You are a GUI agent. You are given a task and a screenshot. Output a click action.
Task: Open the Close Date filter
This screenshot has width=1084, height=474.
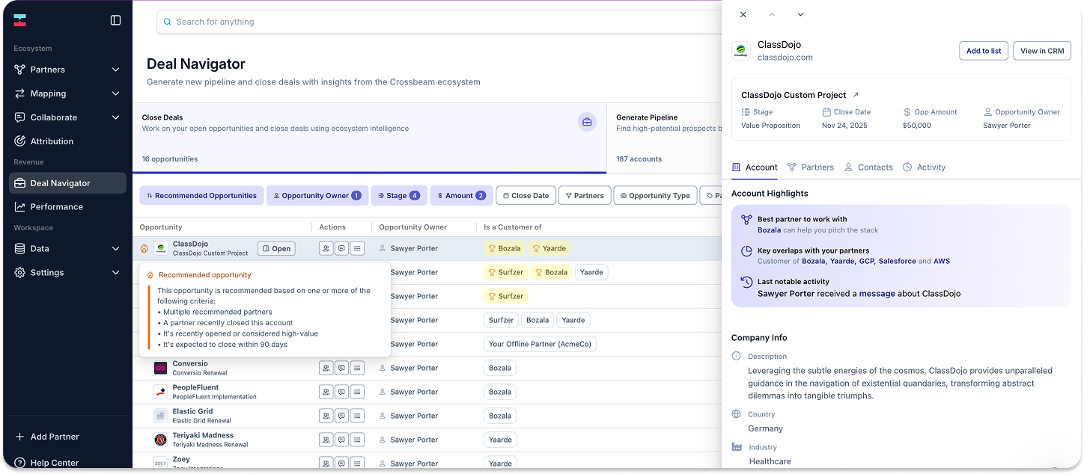[526, 195]
